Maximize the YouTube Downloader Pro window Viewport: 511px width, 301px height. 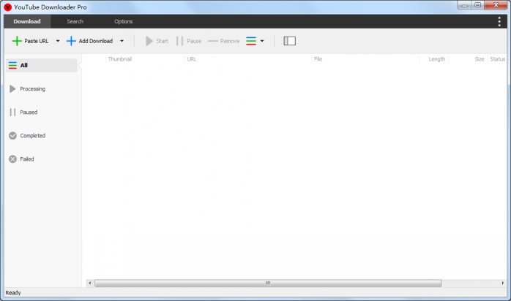click(478, 5)
